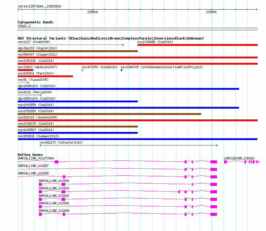Select the DHRS4L1|NR_102694 transcript label
Viewport: 266px width, 231px height.
click(54, 181)
